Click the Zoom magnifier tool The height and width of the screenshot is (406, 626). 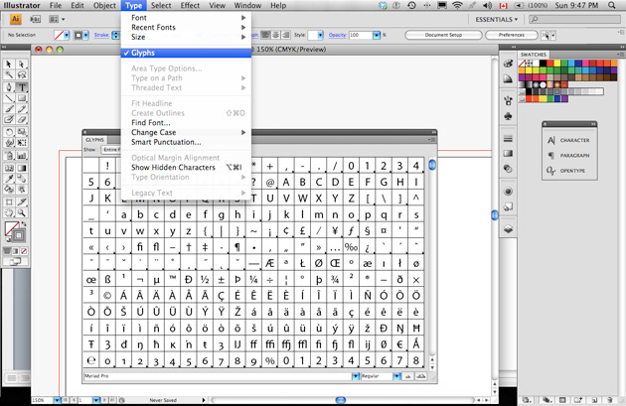click(22, 212)
